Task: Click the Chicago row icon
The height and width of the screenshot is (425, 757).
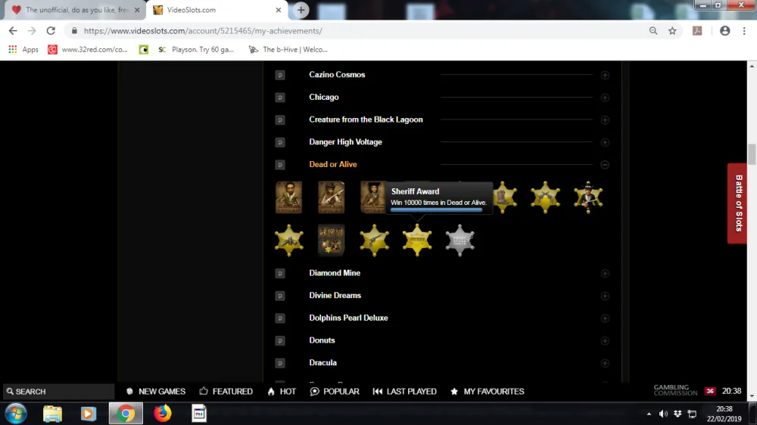Action: (x=280, y=98)
